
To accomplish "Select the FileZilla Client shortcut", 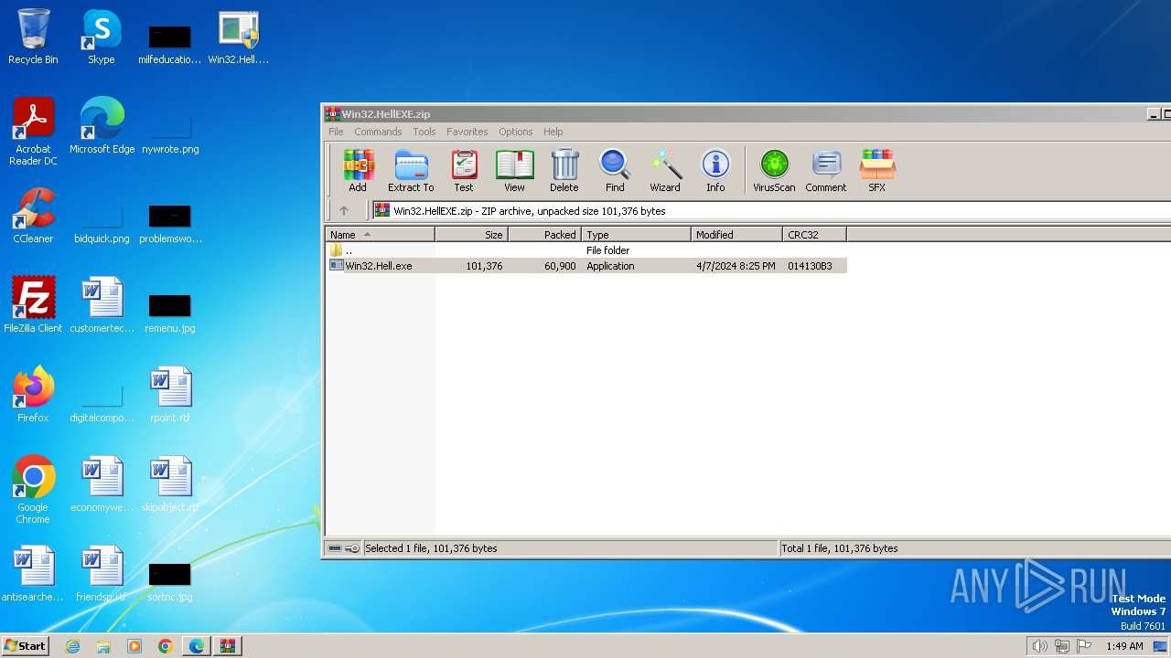I will point(33,306).
